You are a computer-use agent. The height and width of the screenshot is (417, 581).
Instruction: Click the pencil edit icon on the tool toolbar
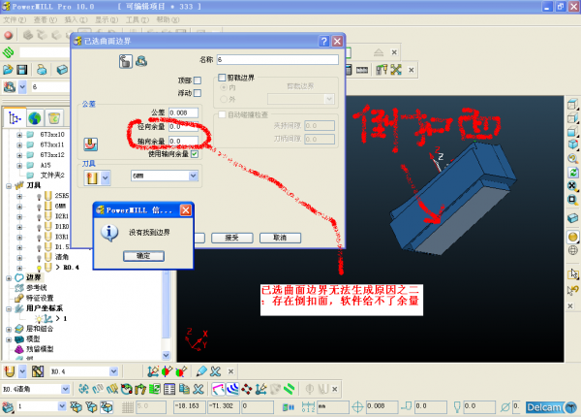[x=201, y=371]
